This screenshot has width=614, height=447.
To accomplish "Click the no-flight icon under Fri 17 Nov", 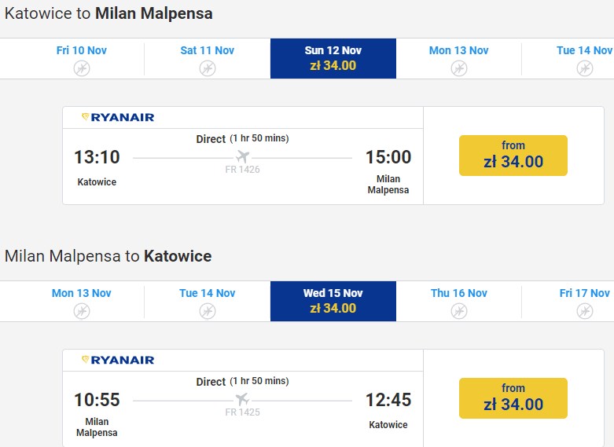I will 584,311.
